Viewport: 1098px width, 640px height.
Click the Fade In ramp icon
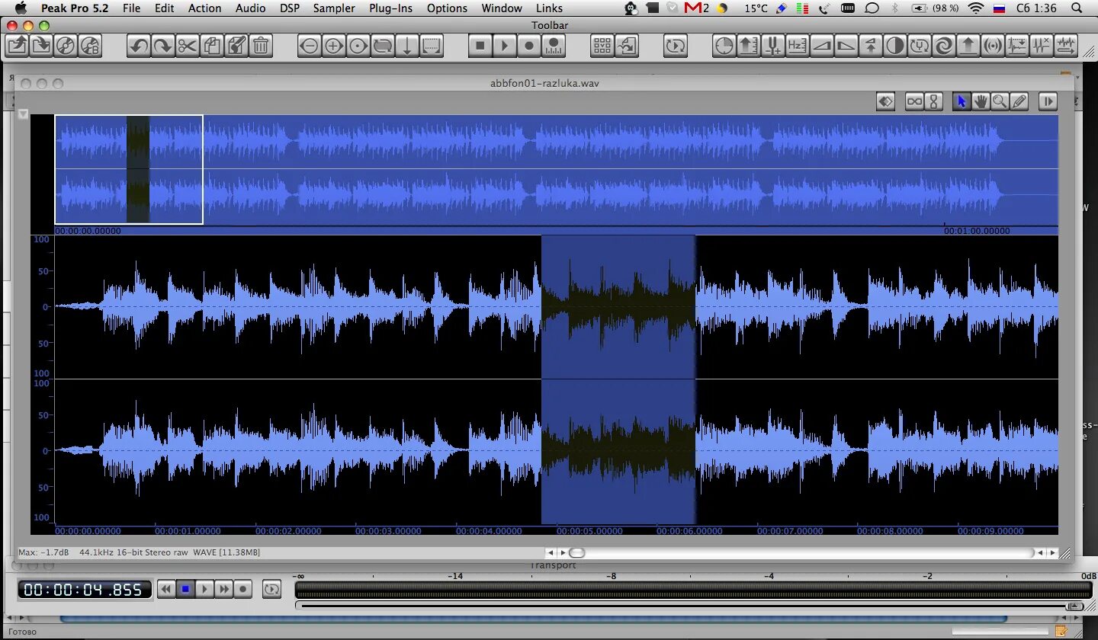click(821, 46)
